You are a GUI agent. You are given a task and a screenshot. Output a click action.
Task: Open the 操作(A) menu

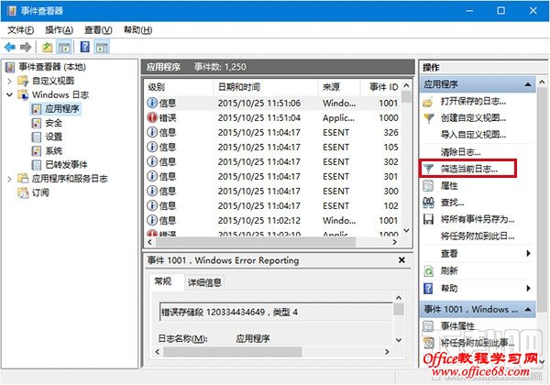pyautogui.click(x=59, y=30)
